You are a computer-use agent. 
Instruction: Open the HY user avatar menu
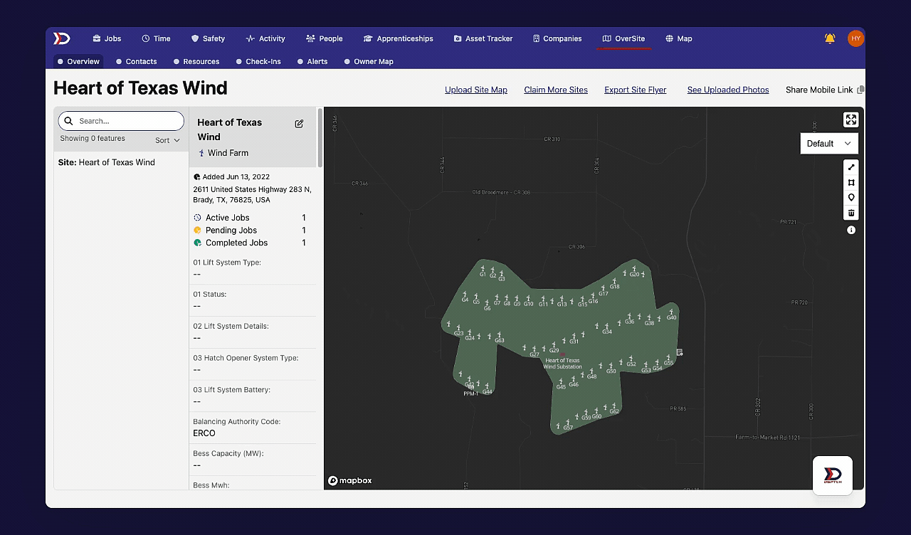tap(855, 38)
